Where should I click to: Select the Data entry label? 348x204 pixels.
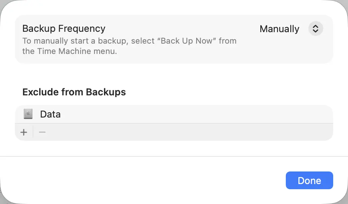(x=50, y=114)
